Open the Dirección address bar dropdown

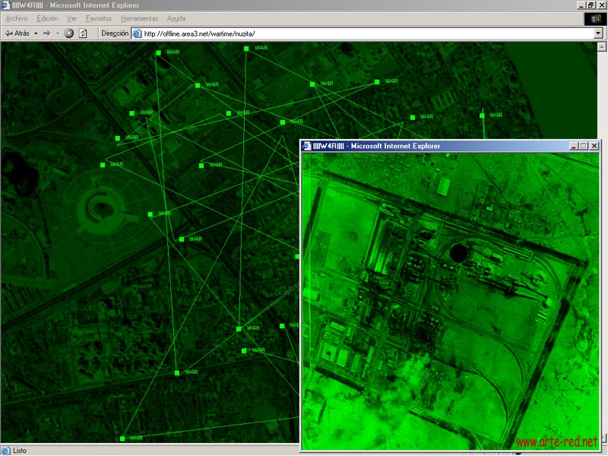(x=599, y=33)
